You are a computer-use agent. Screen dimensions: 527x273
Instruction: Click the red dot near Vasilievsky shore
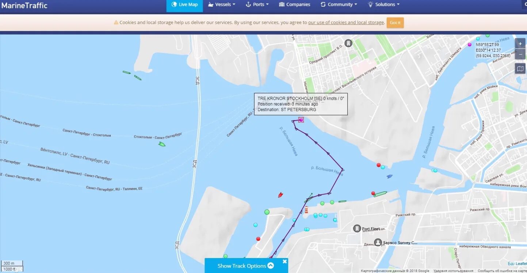pyautogui.click(x=379, y=165)
